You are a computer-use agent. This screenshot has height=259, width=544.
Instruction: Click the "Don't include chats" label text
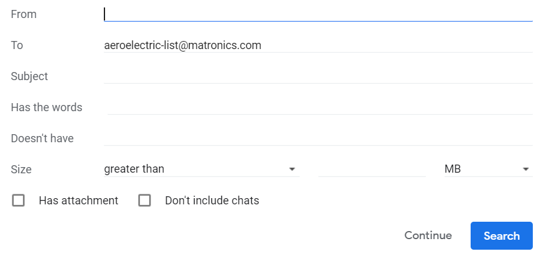212,201
